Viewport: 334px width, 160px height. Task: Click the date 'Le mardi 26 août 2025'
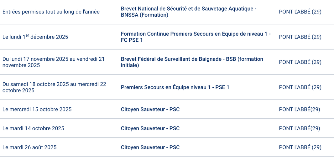(x=29, y=147)
